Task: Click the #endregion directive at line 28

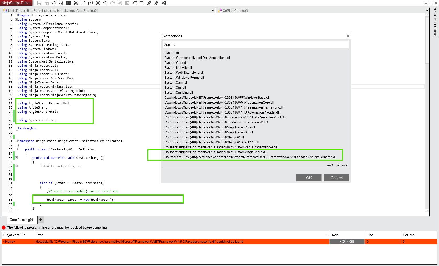Action: (x=27, y=128)
